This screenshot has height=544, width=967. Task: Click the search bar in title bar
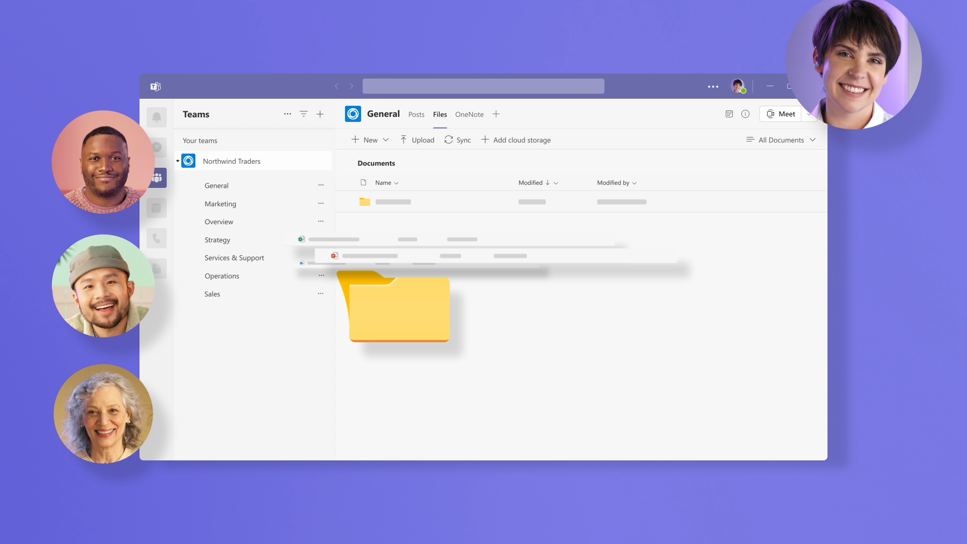coord(483,86)
